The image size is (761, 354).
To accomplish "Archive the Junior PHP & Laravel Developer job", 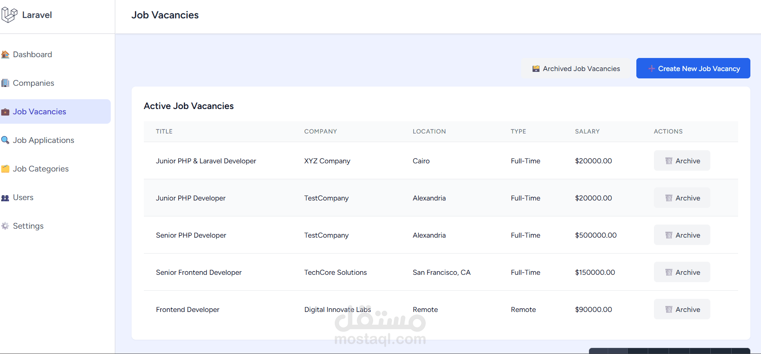I will (x=682, y=161).
